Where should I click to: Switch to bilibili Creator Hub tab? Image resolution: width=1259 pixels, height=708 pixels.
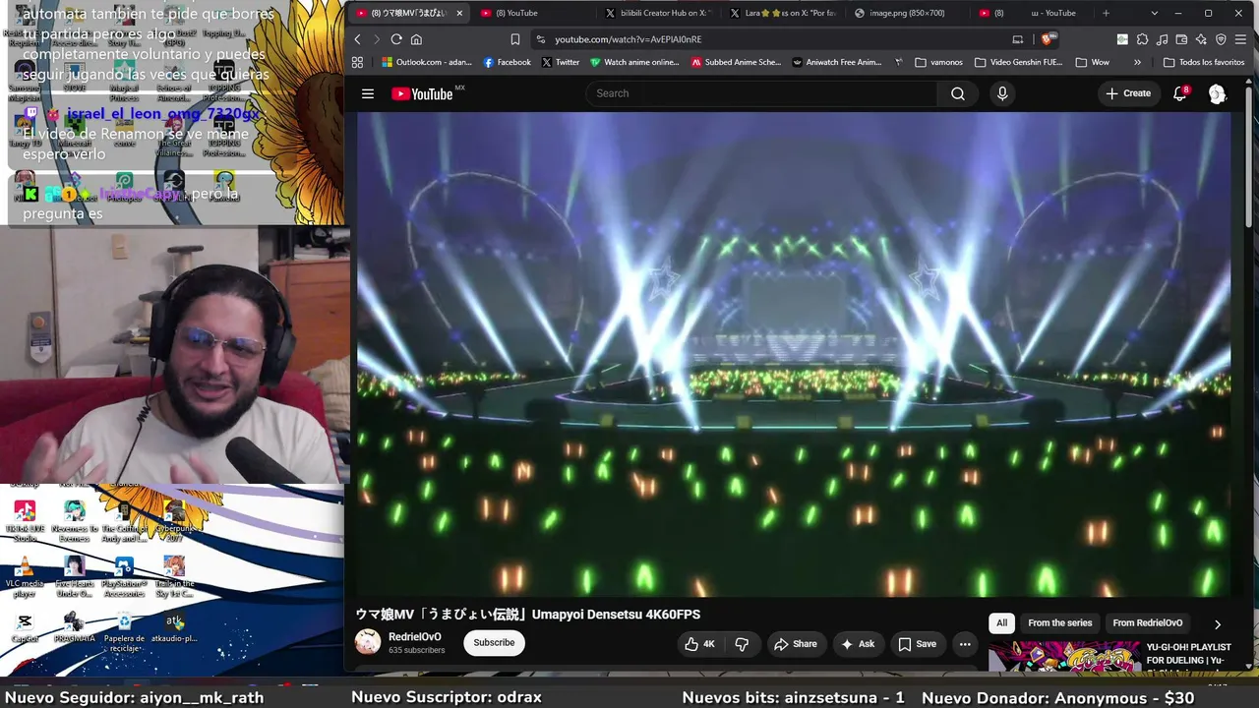[x=657, y=13]
